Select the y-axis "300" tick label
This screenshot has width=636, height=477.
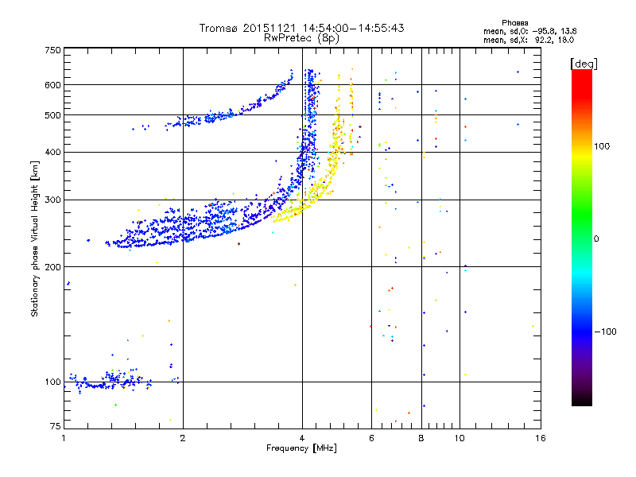pos(52,200)
